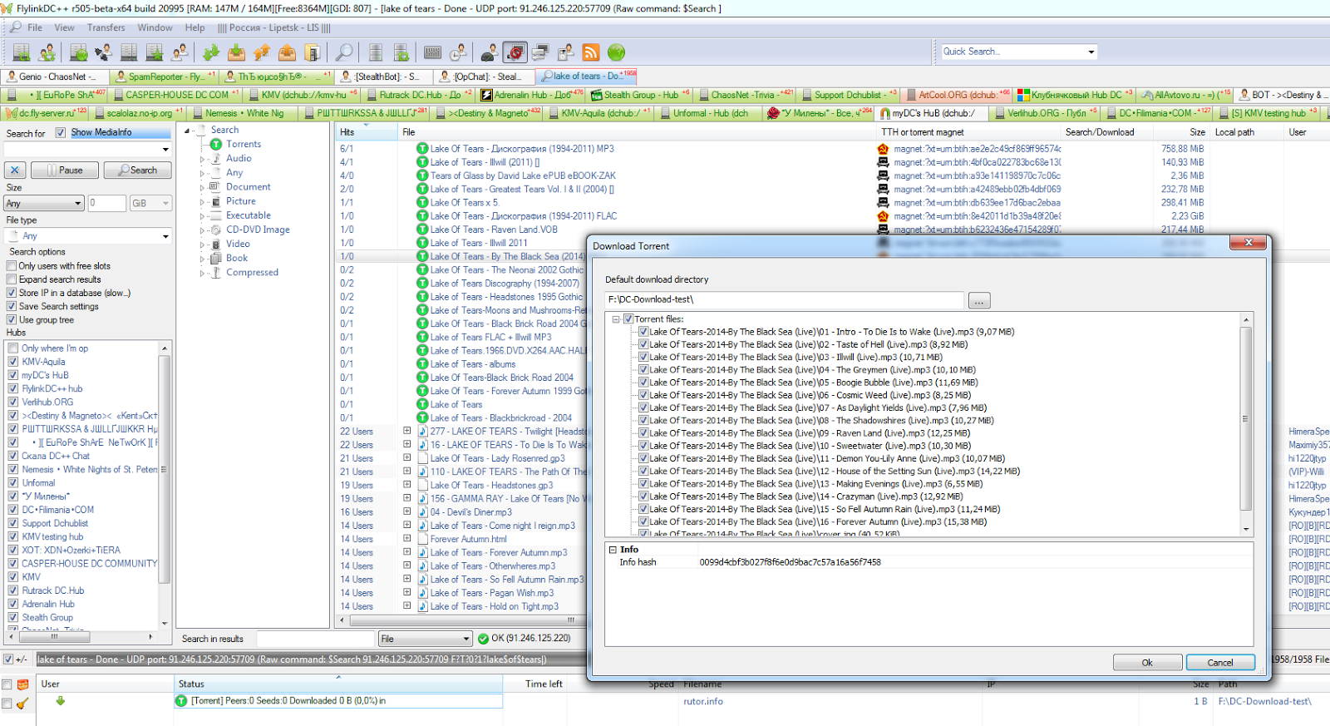Click the green globe toolbar icon

(616, 52)
